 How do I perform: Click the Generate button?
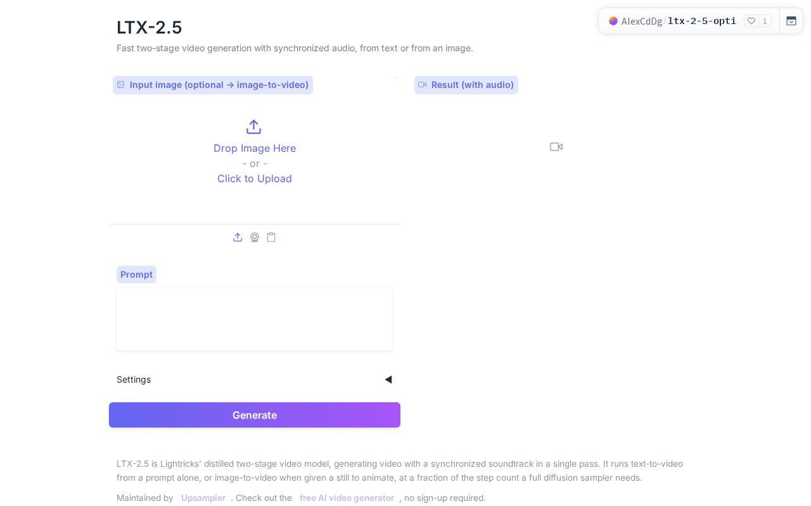(x=255, y=415)
